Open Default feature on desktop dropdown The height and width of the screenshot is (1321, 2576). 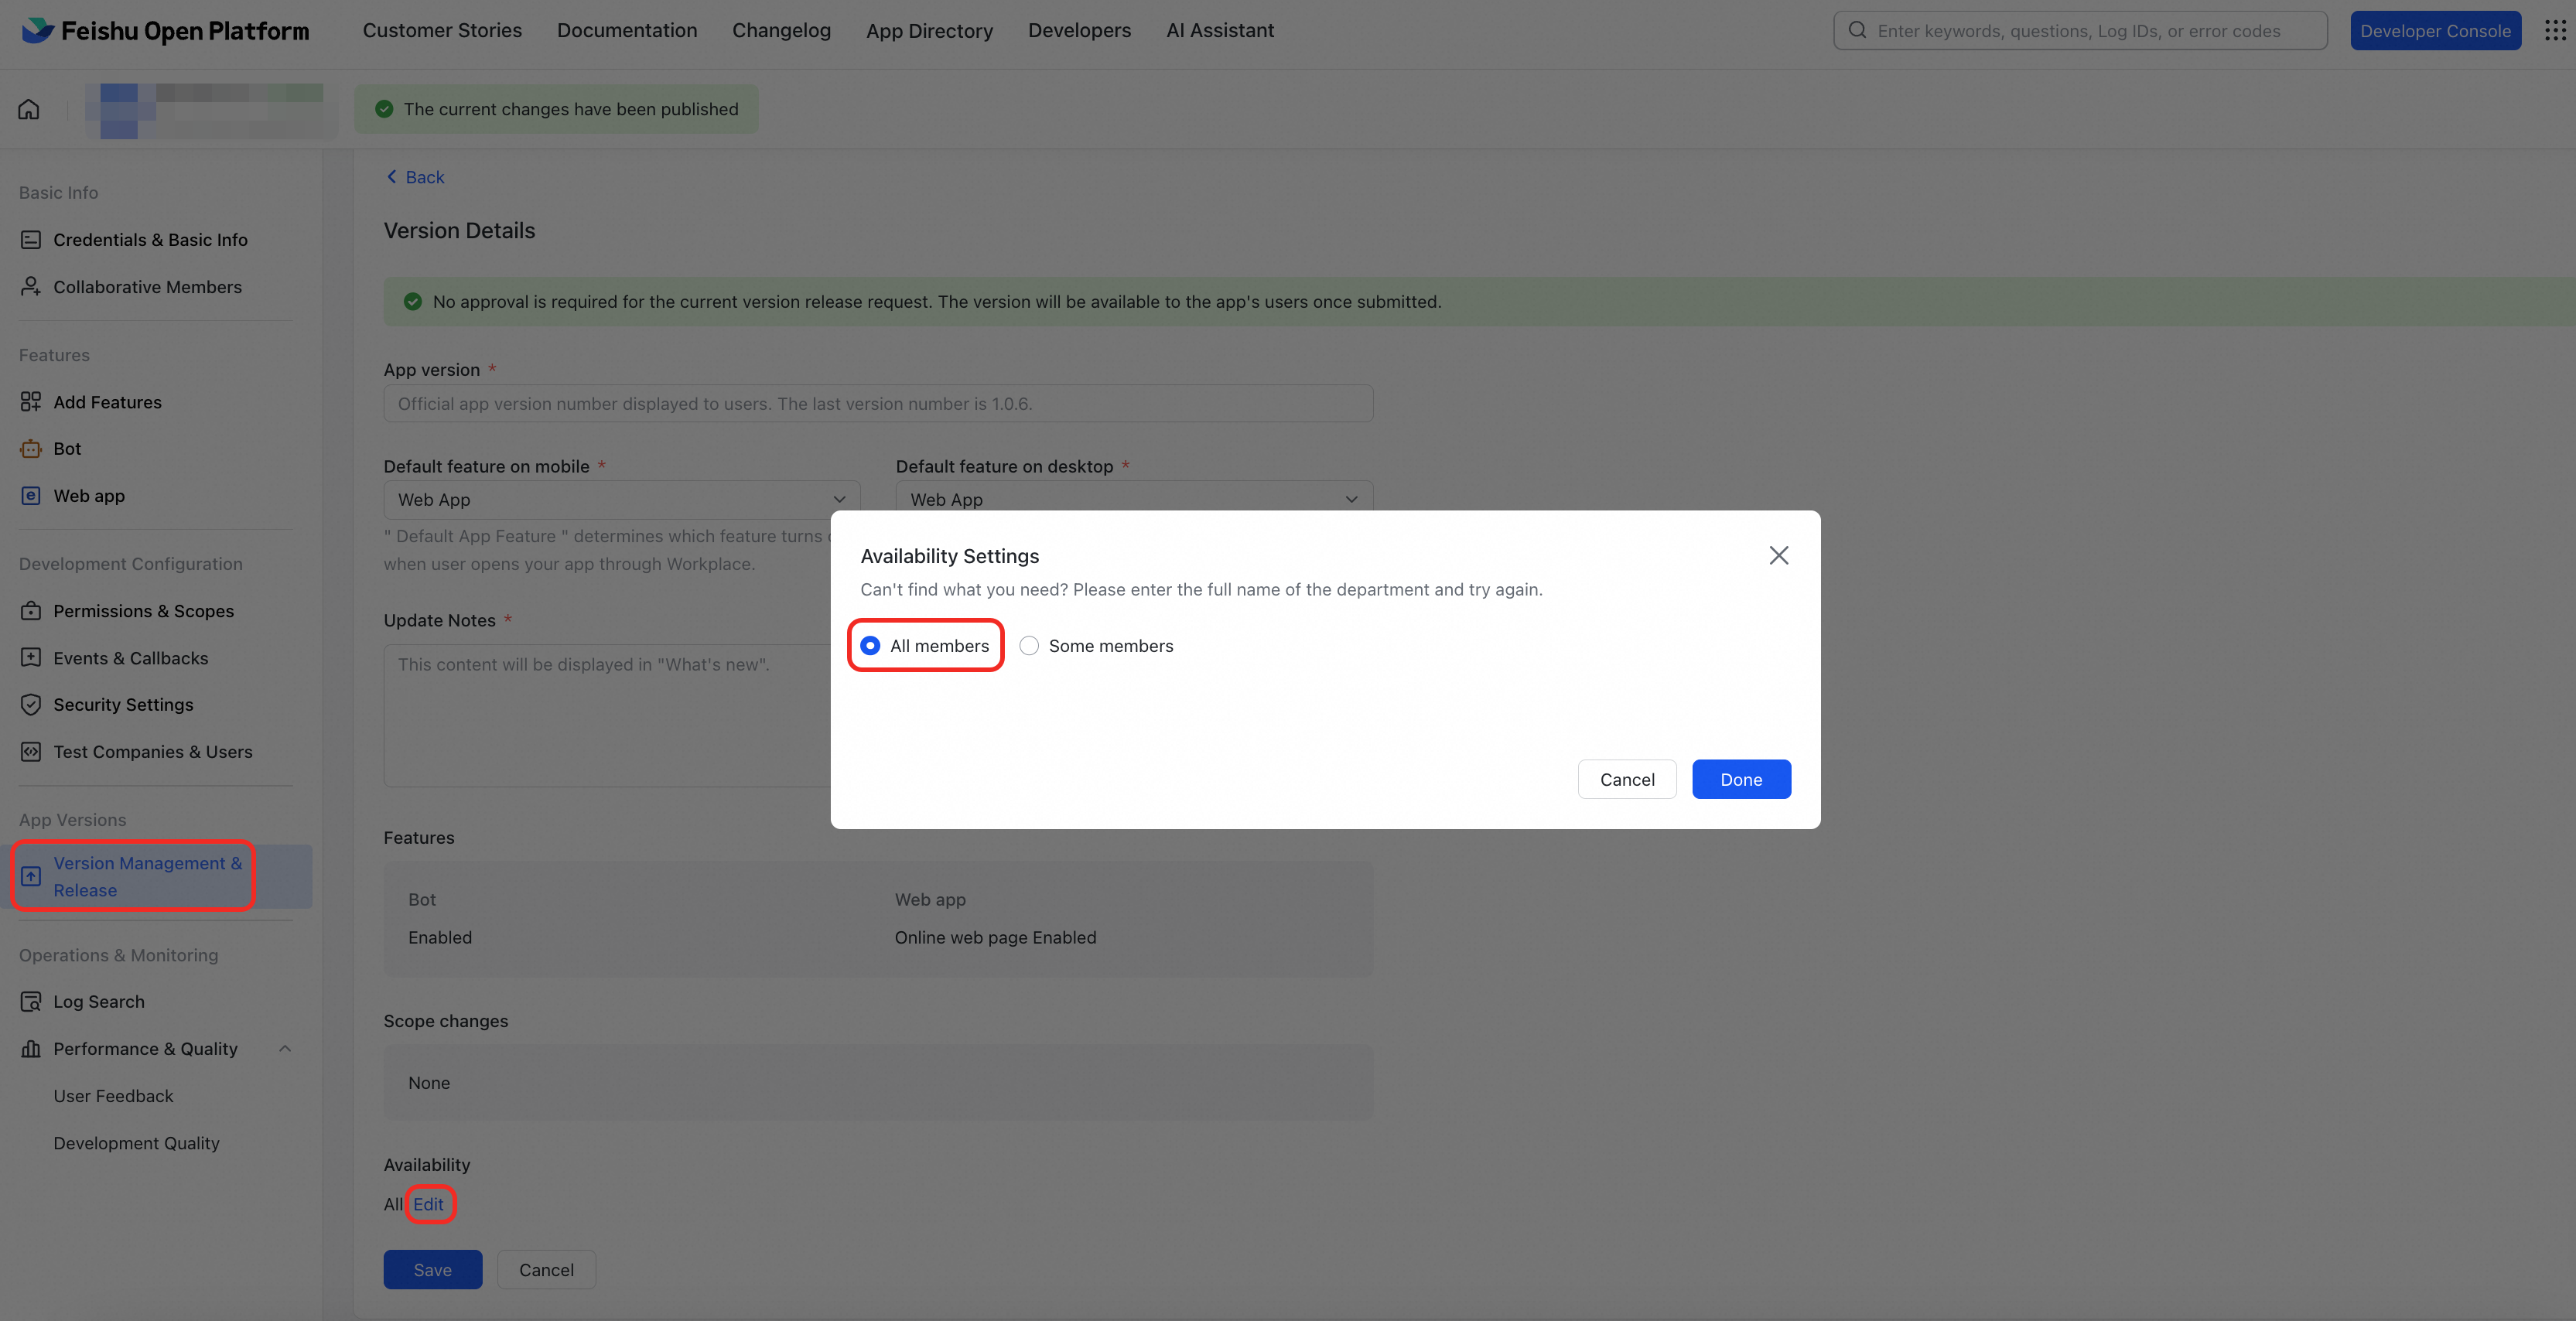(x=1133, y=499)
